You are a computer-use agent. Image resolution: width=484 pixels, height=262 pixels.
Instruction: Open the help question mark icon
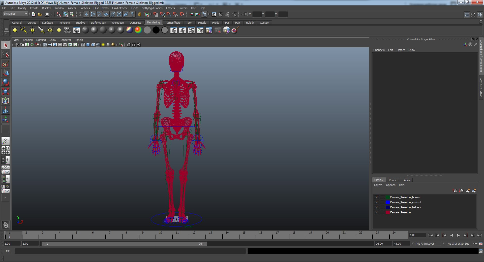point(132,14)
